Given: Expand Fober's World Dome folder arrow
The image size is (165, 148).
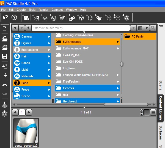Looking at the screenshot, I should tap(118, 75).
